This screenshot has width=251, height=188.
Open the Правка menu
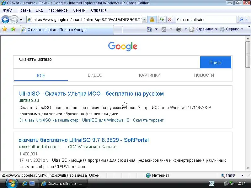point(24,10)
